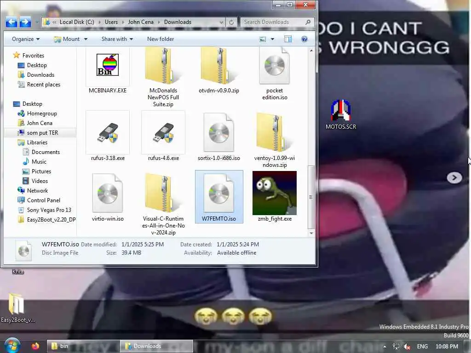Click the W7FEMTO.iso file icon
This screenshot has height=353, width=471.
click(218, 193)
